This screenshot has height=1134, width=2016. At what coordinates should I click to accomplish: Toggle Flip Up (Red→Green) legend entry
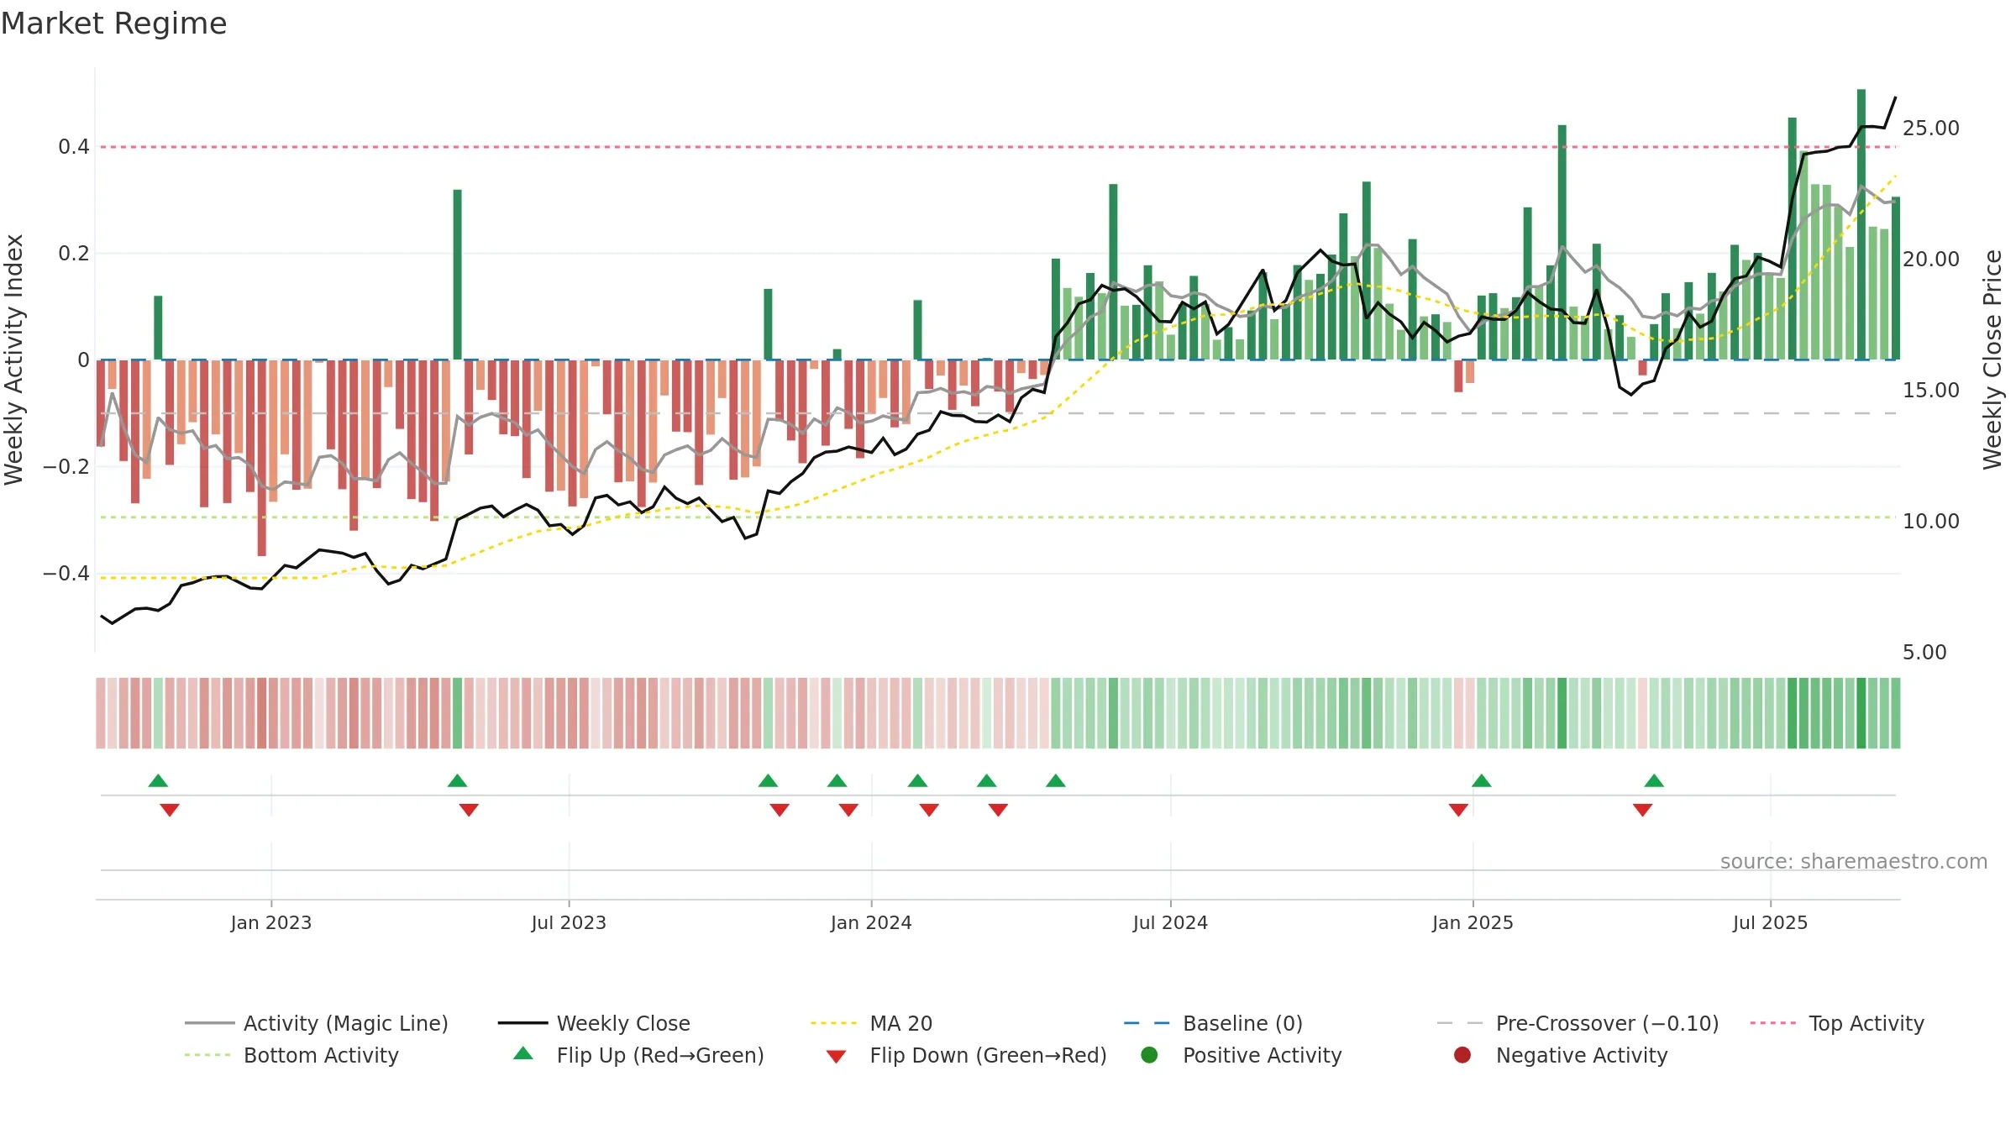point(638,1055)
